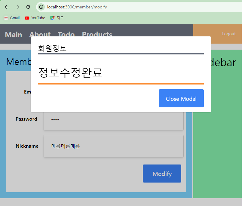Click the browser forward arrow
The width and height of the screenshot is (242, 206).
pos(17,7)
